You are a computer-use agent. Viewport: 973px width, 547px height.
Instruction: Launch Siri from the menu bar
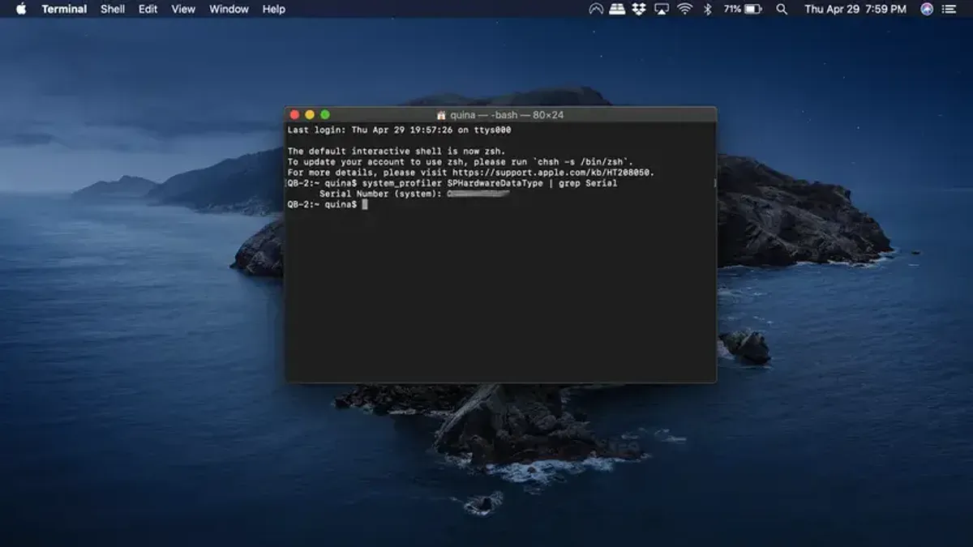(x=927, y=9)
